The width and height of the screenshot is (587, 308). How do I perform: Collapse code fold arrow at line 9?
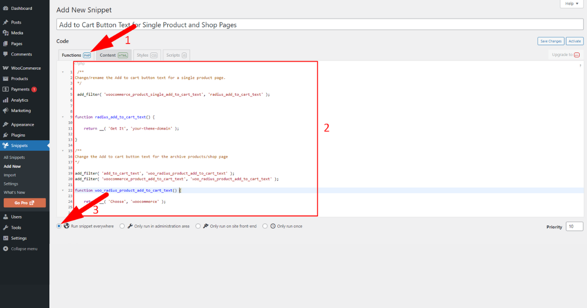63,117
